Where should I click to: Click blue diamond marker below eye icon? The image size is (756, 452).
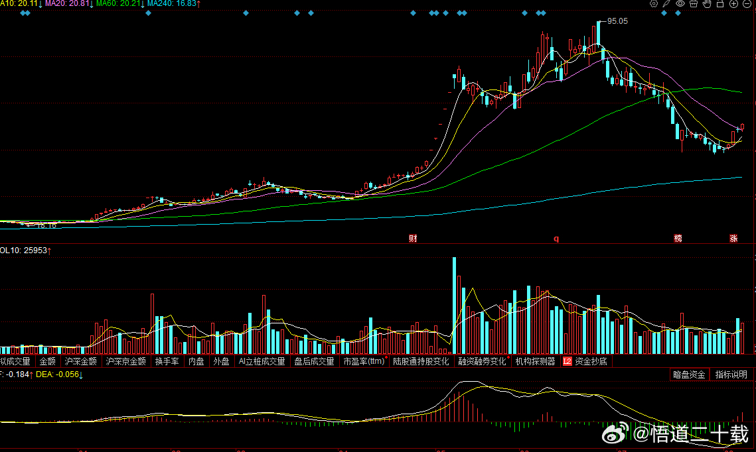pos(678,13)
